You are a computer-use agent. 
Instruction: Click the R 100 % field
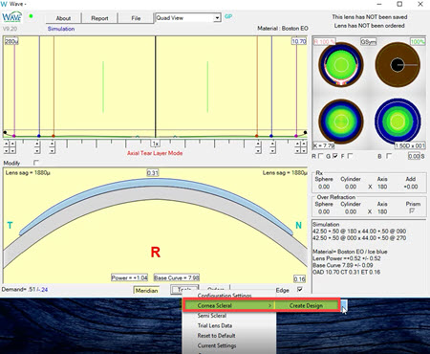click(325, 42)
